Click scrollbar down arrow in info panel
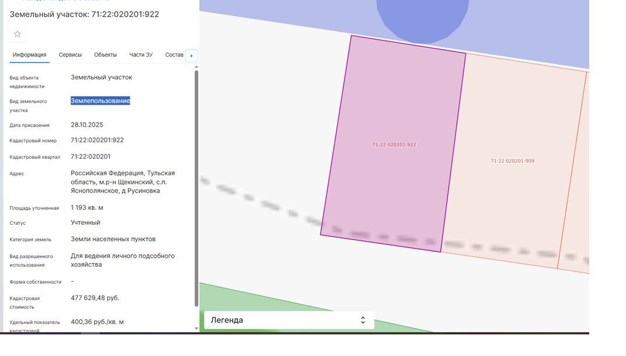 (197, 329)
